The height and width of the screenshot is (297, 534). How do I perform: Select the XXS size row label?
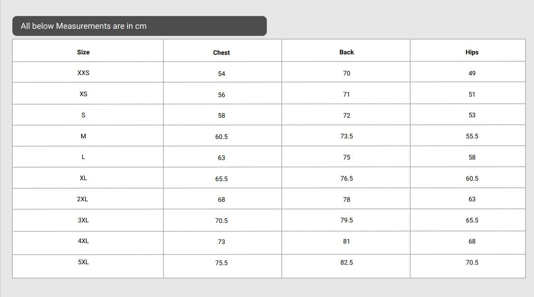tap(83, 73)
